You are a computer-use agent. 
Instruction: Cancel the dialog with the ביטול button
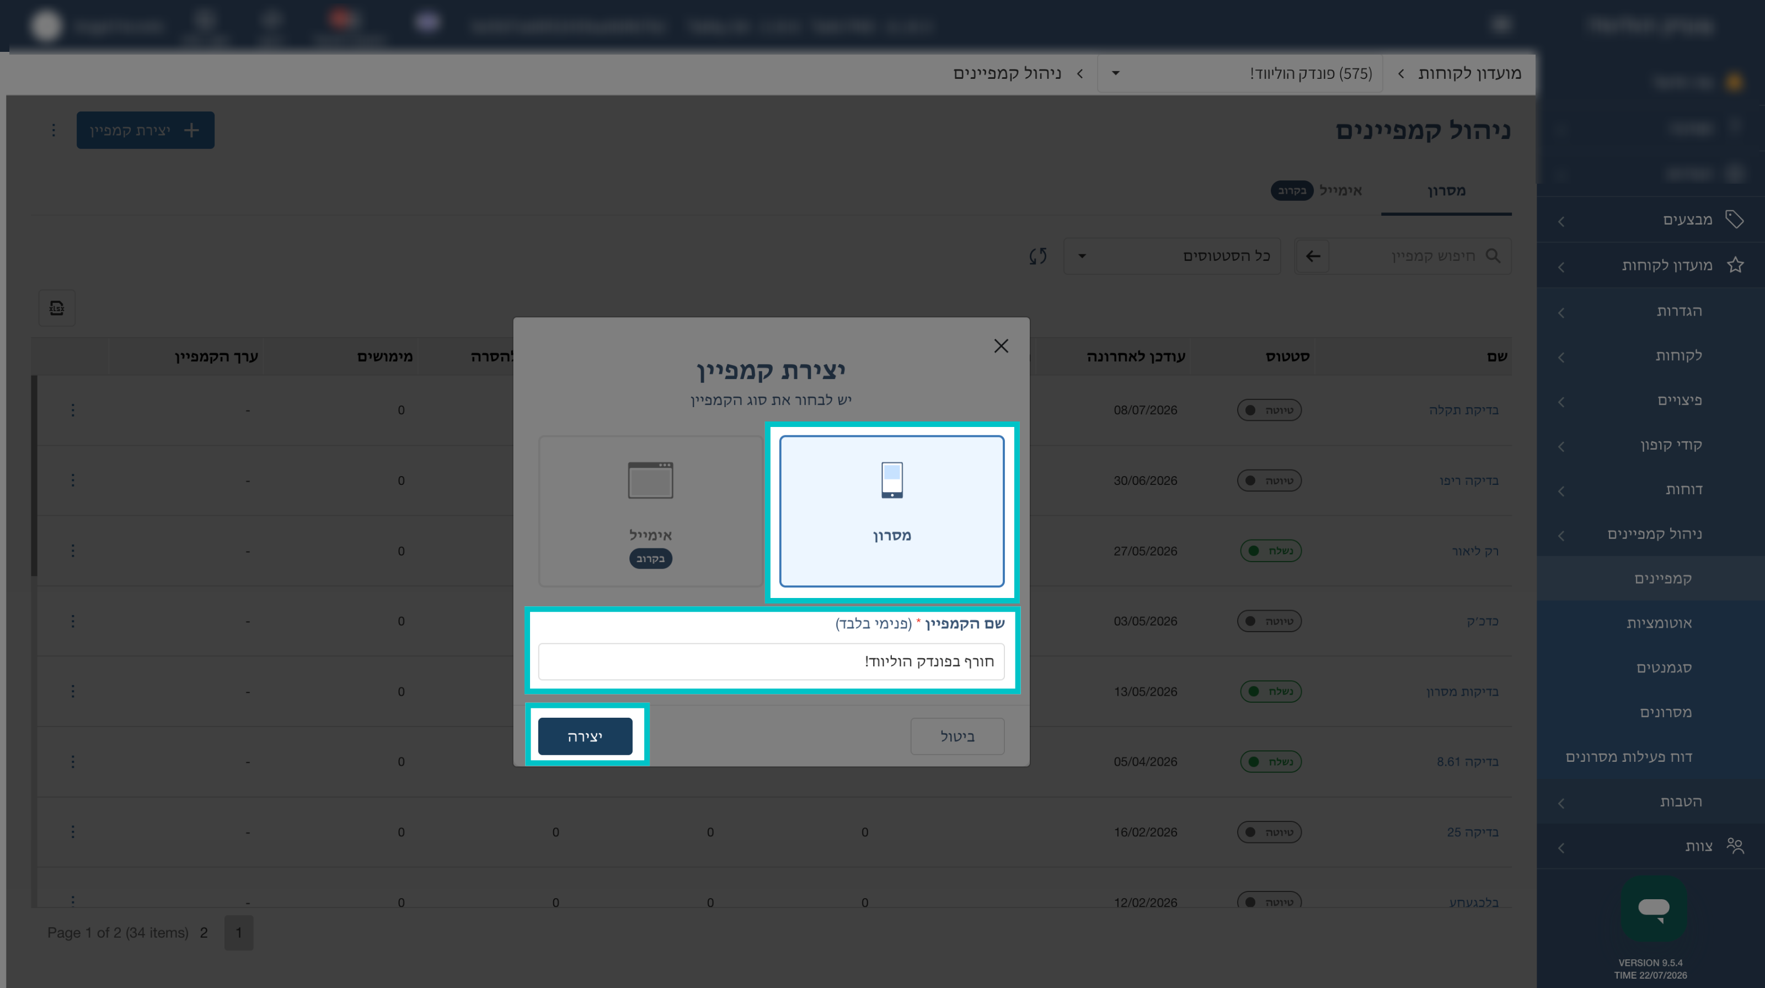[x=957, y=736]
